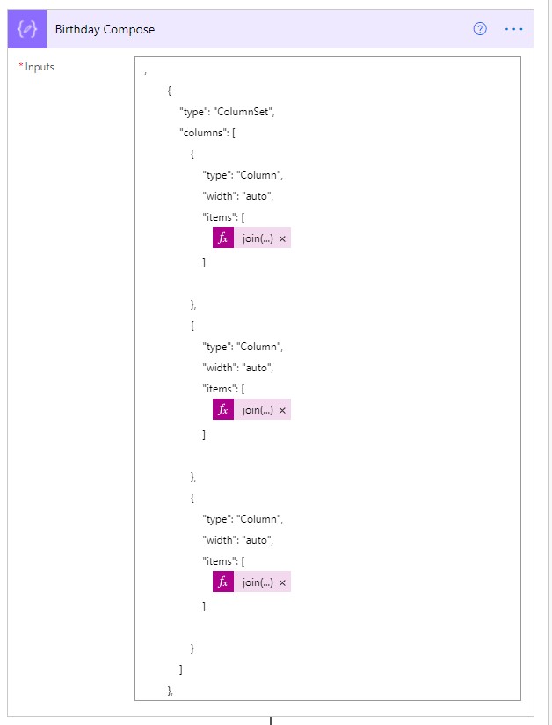Edit the first join(...) expression token
This screenshot has width=552, height=725.
258,238
